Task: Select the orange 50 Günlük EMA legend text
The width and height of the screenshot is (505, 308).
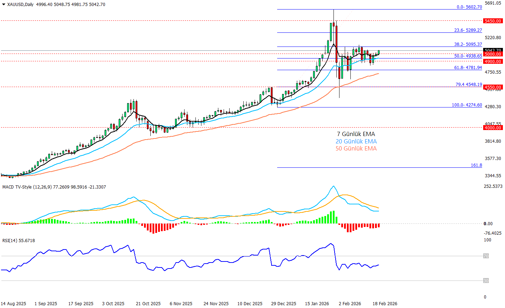Action: tap(356, 149)
